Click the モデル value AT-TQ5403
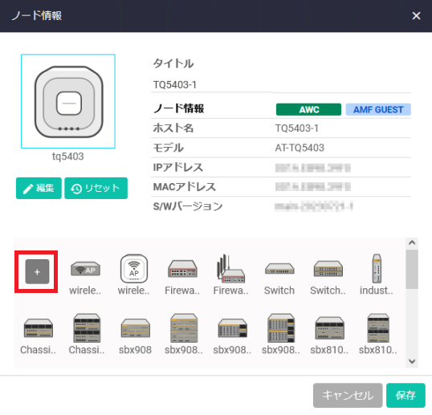Screen dimensions: 432x415 coord(300,148)
